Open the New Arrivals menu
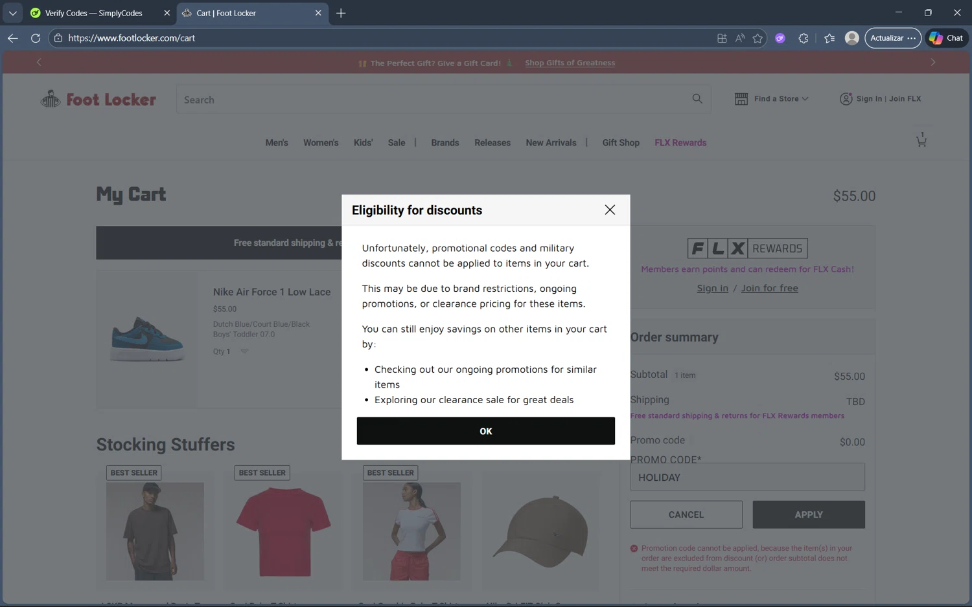Viewport: 972px width, 607px height. (x=551, y=143)
